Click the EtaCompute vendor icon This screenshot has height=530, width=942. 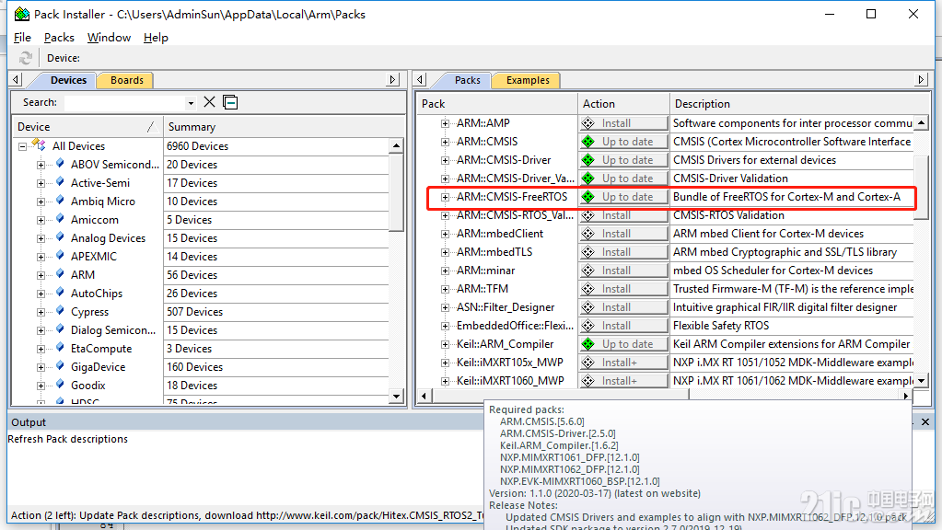pos(60,348)
